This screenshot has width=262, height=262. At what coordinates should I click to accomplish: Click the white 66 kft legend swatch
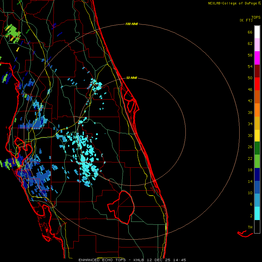(257, 32)
